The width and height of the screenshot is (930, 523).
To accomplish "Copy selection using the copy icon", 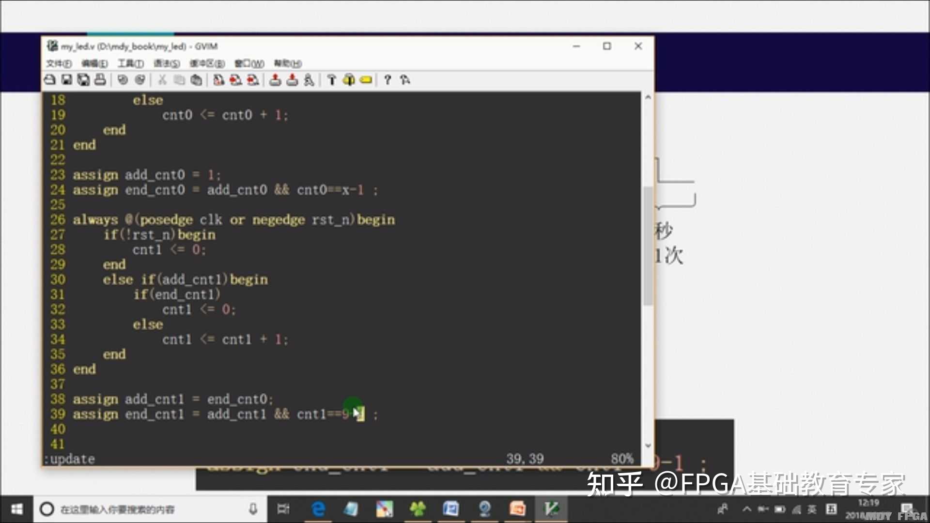I will (x=179, y=80).
